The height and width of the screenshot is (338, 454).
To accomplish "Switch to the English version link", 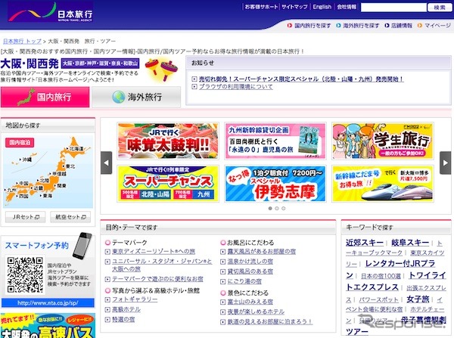I will [322, 7].
